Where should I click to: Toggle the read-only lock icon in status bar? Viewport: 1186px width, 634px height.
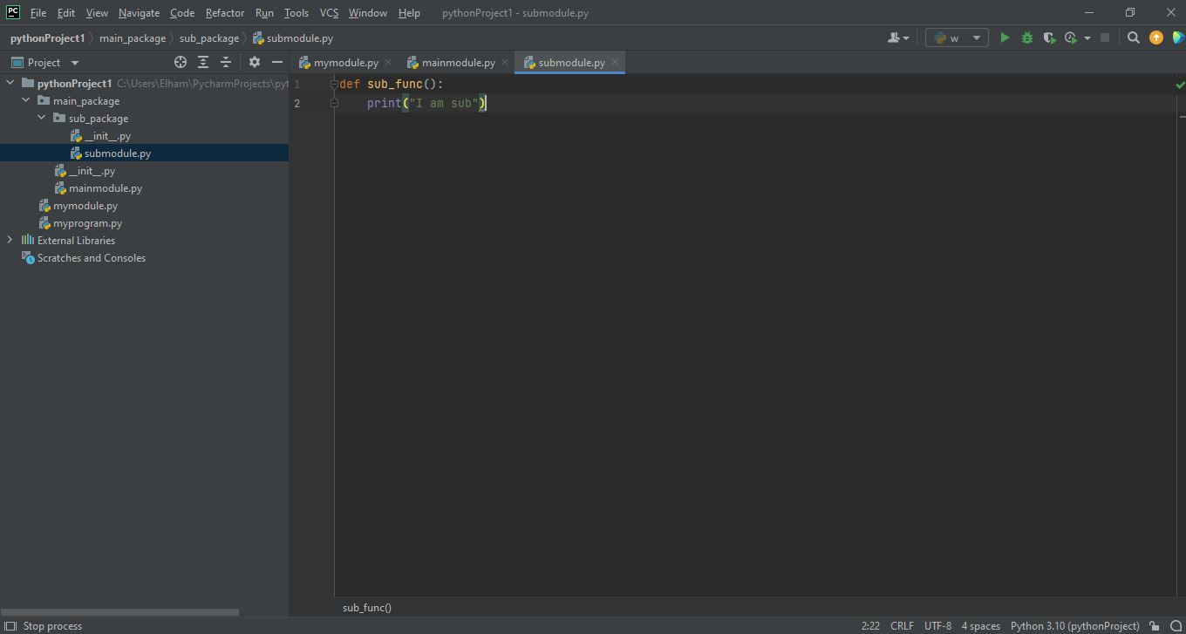pyautogui.click(x=1154, y=625)
